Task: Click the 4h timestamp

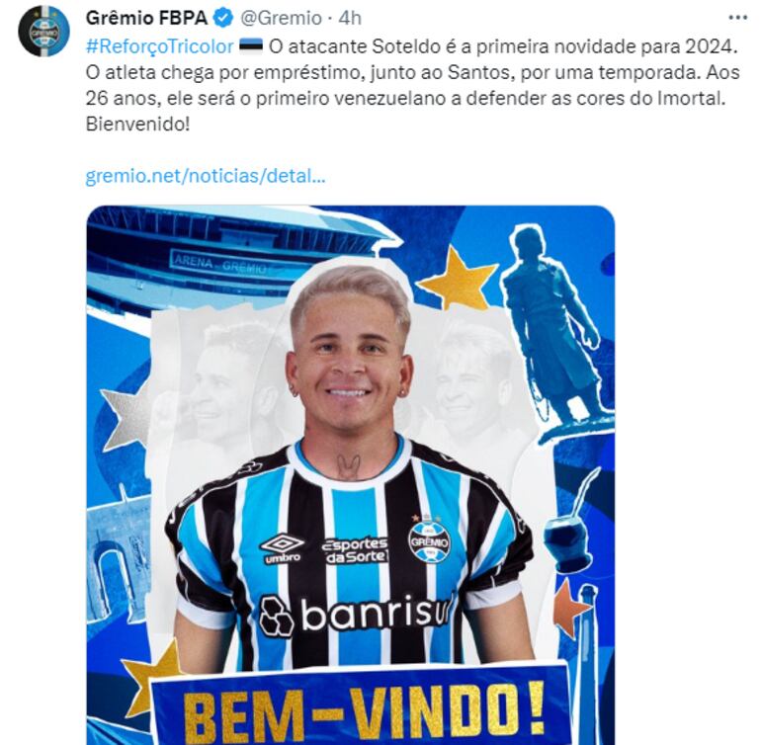Action: (x=350, y=19)
